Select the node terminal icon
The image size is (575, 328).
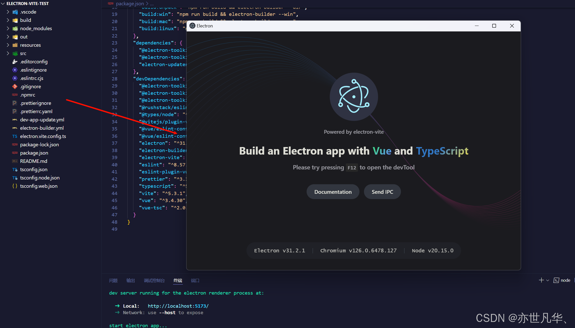click(x=556, y=280)
